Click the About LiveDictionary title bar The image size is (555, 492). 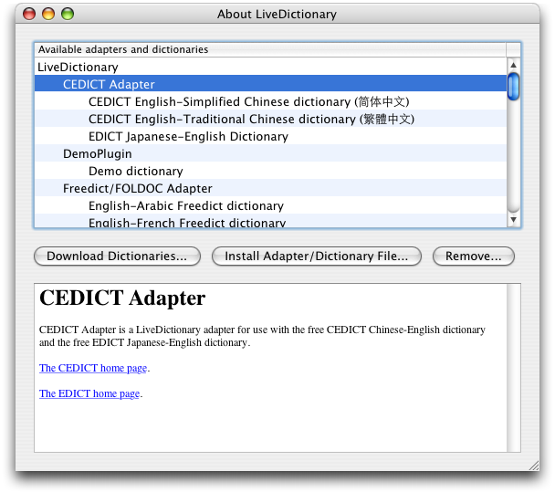coord(277,14)
